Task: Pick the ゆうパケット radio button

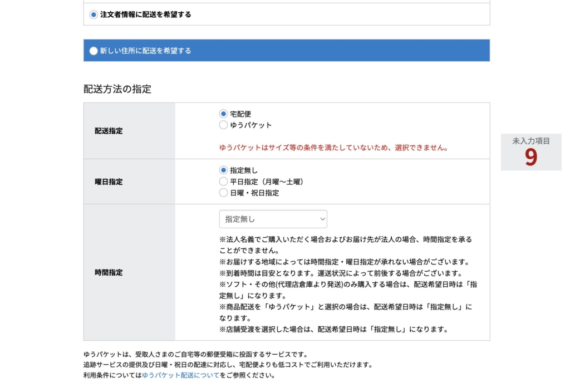Action: (x=224, y=125)
